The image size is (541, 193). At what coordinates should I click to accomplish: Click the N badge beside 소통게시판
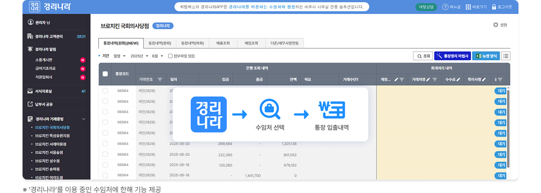(x=83, y=60)
